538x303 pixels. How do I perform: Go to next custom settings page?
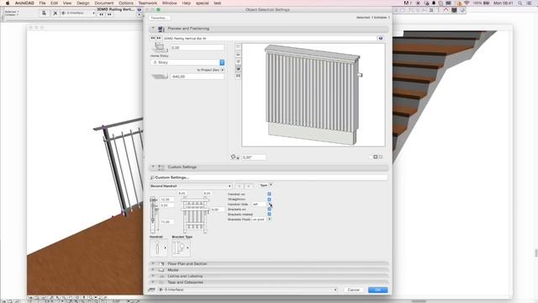tap(249, 186)
